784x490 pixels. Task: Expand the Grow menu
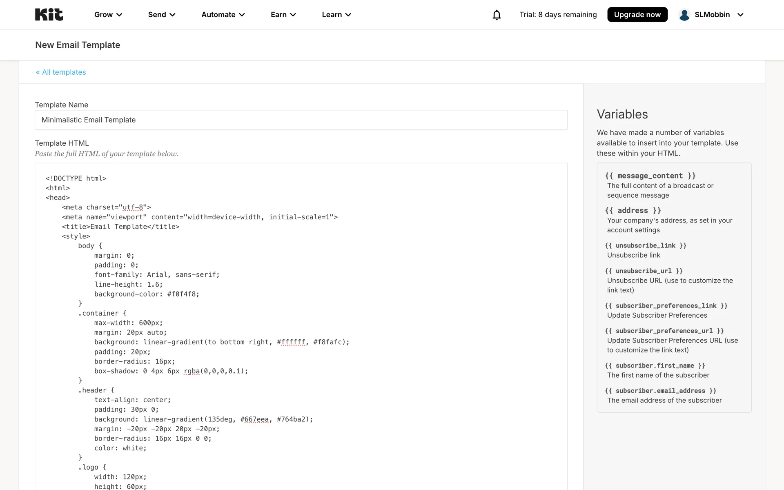point(108,15)
